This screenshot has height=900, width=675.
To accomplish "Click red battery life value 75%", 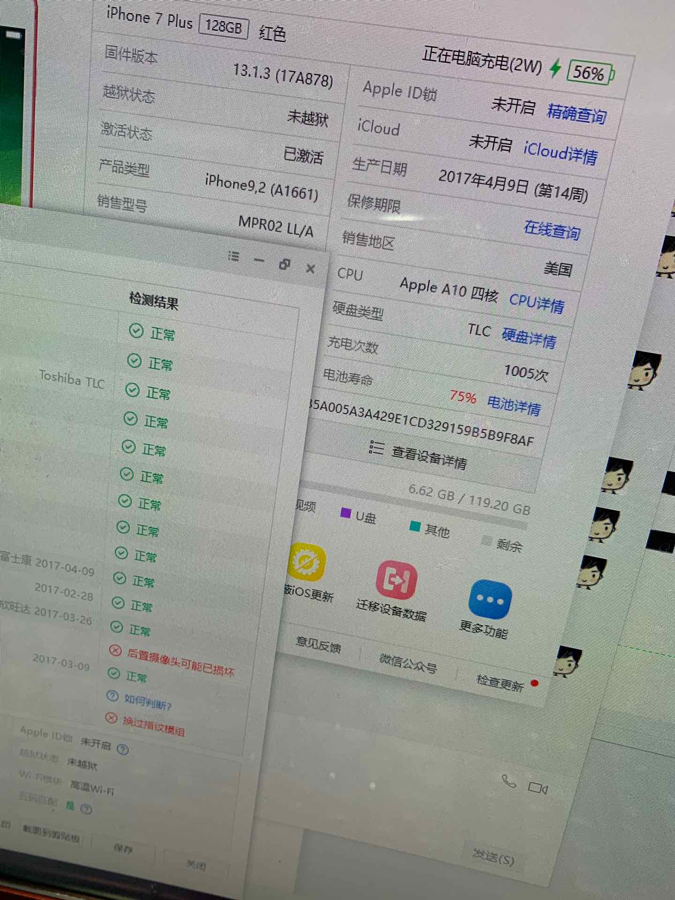I will pos(463,397).
